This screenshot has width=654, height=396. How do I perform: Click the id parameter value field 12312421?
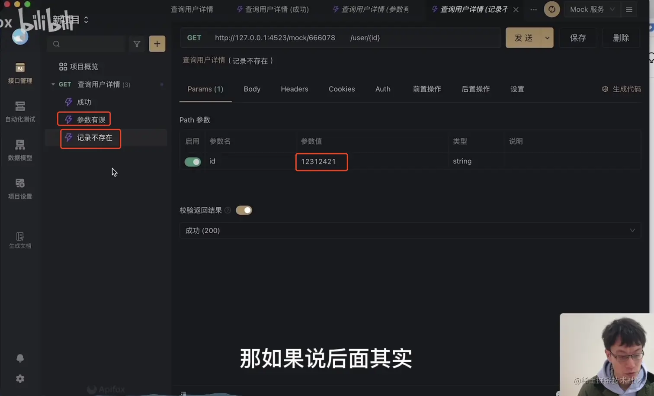pyautogui.click(x=321, y=161)
